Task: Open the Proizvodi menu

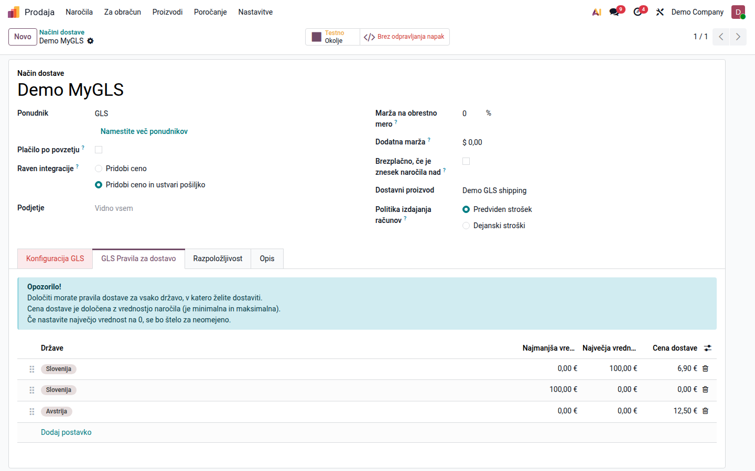Action: [168, 12]
